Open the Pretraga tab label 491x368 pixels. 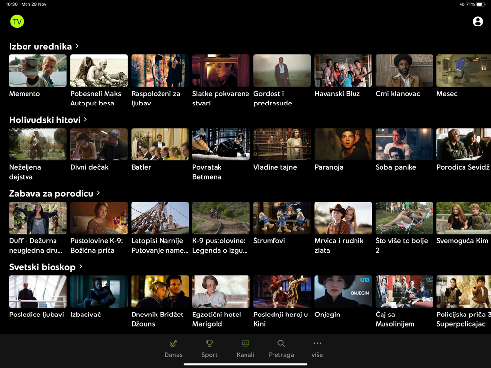[281, 355]
